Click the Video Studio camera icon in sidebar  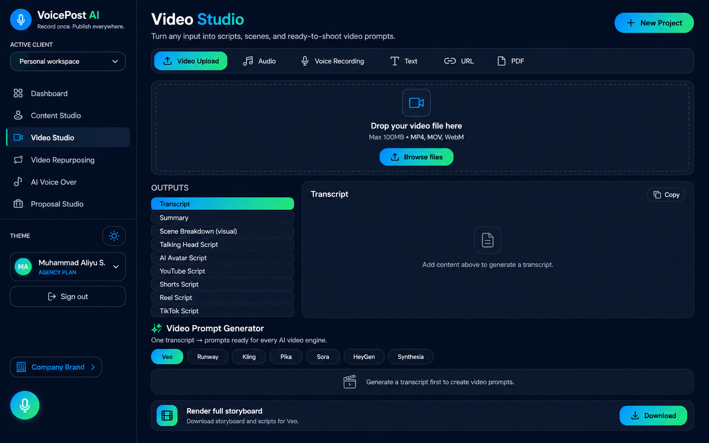pyautogui.click(x=18, y=138)
